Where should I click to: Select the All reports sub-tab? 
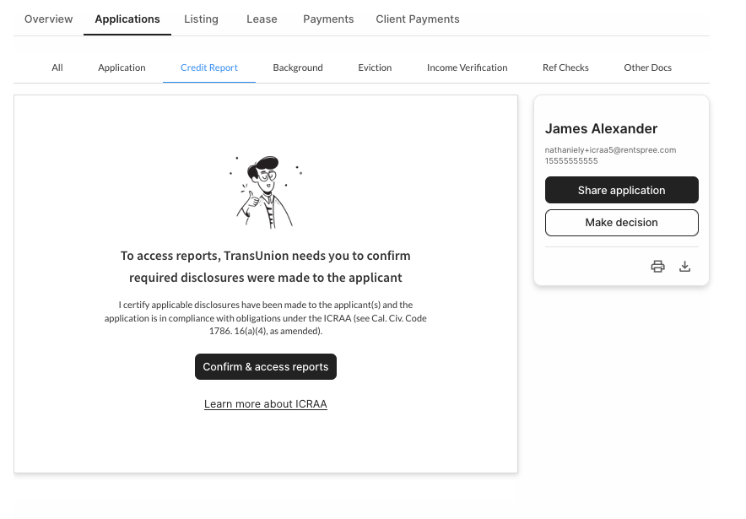point(57,68)
